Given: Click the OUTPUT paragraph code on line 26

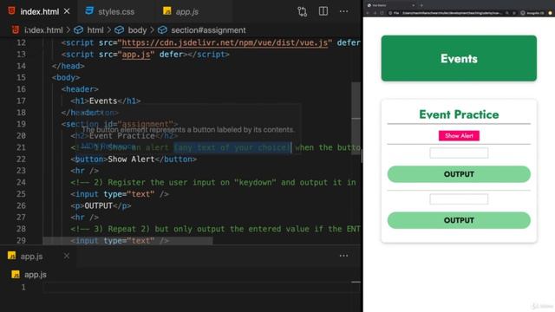Looking at the screenshot, I should 101,206.
